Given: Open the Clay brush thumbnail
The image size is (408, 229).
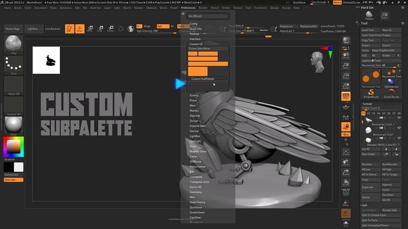Looking at the screenshot, I should click(13, 44).
